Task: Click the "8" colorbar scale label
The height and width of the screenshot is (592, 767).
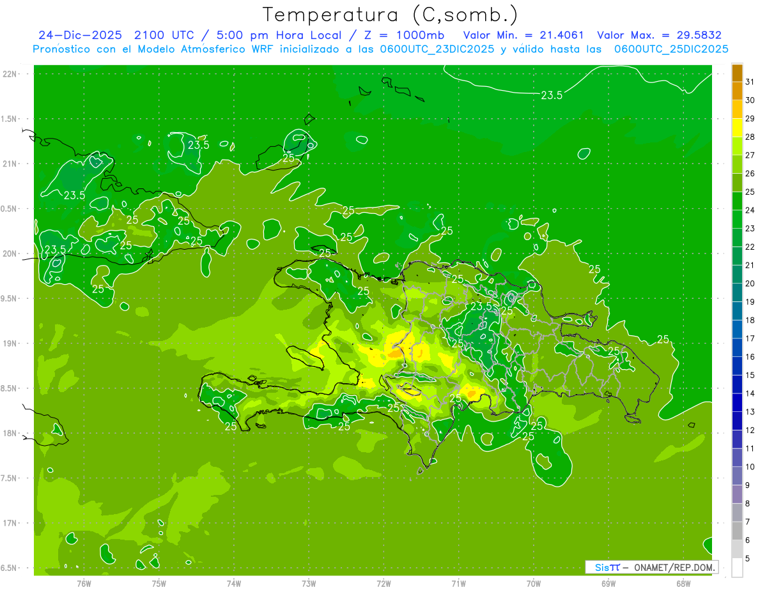Action: (x=747, y=504)
